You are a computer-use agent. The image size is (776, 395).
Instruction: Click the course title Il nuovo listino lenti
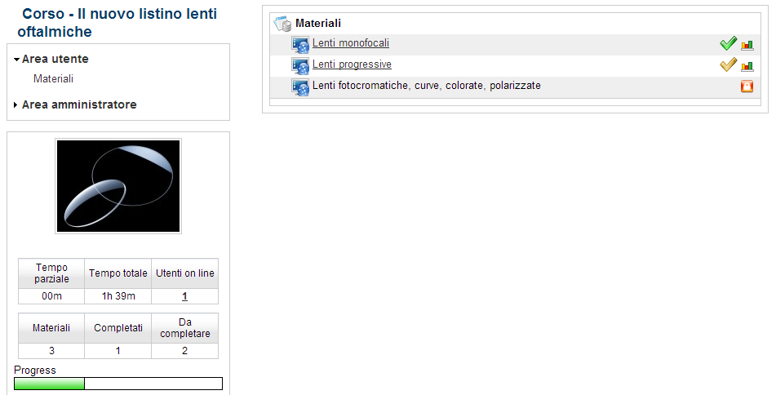point(118,23)
